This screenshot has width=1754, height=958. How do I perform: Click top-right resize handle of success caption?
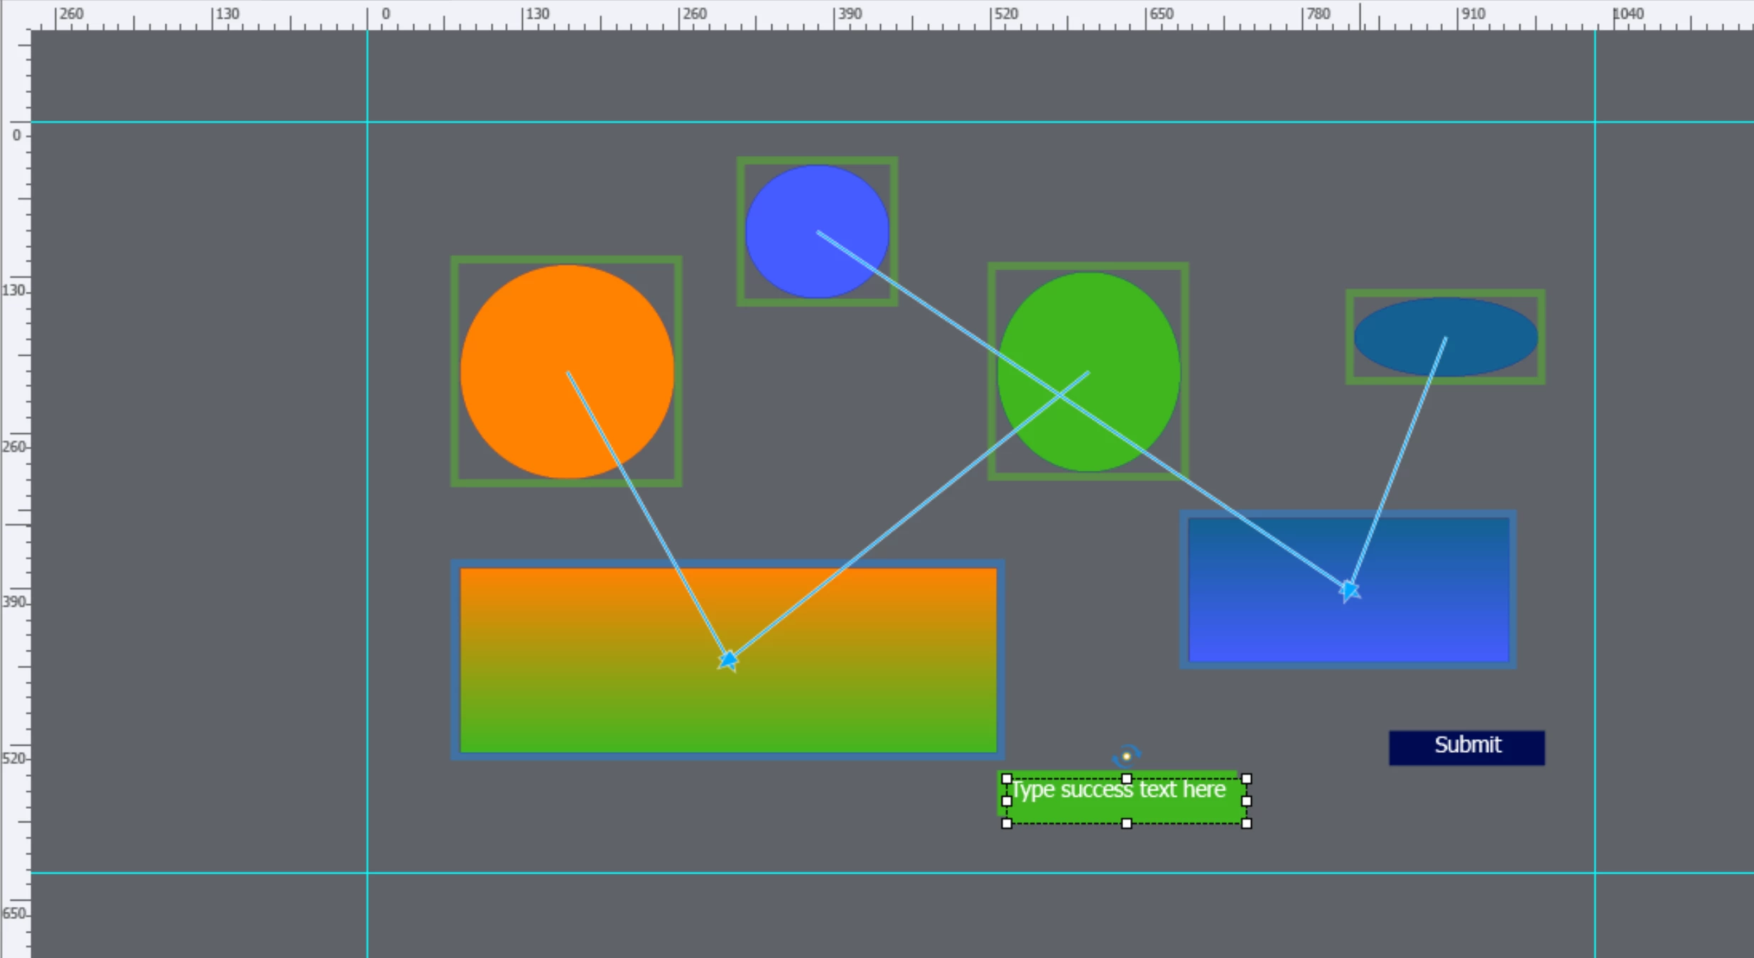pos(1246,779)
